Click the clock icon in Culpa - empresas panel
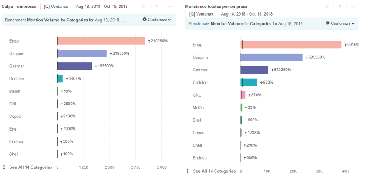366x174 pixels. (x=144, y=7)
